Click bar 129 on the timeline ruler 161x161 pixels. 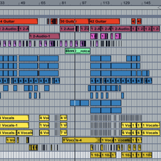pos(127,3)
